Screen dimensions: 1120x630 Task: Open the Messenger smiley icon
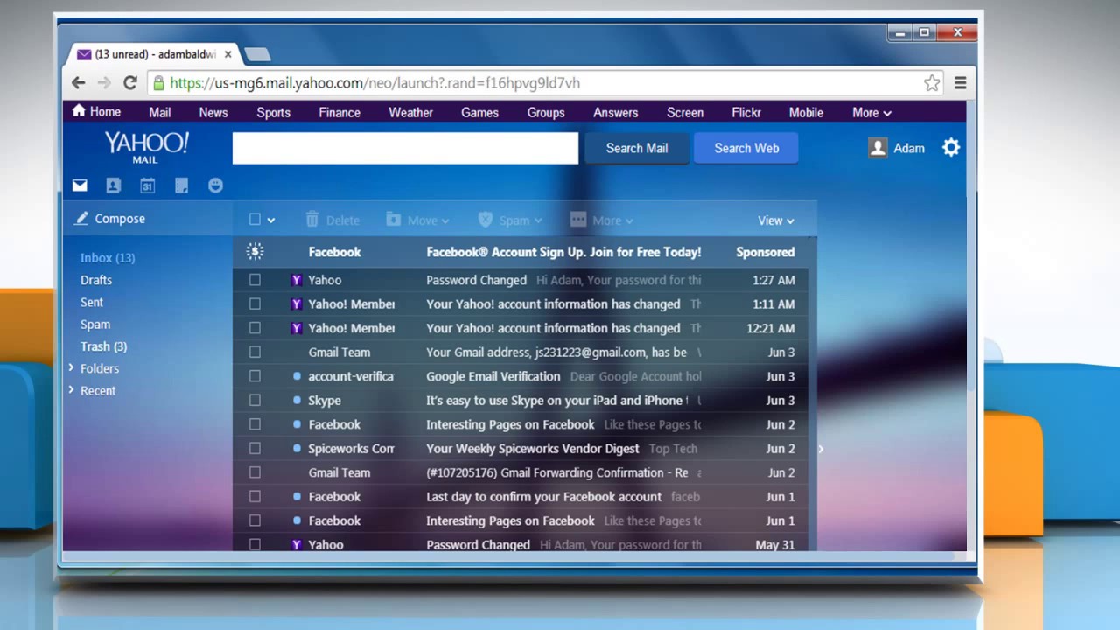pyautogui.click(x=216, y=185)
